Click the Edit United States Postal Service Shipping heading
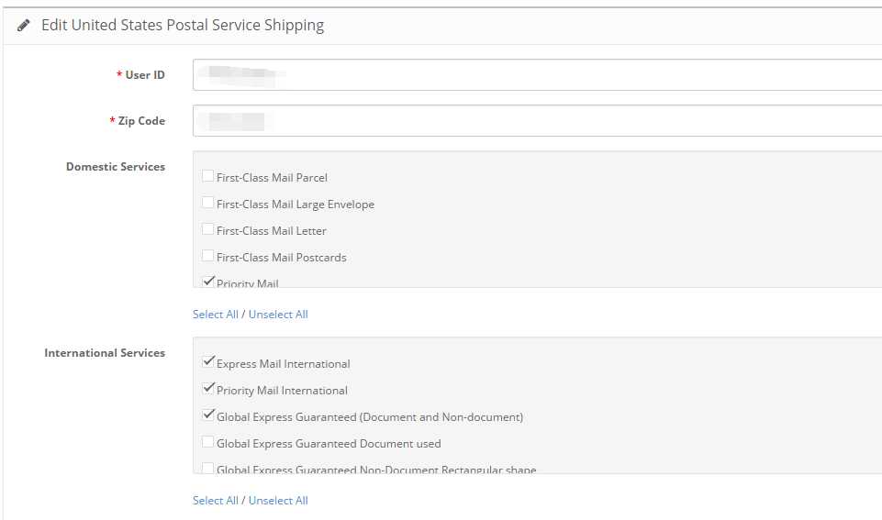The height and width of the screenshot is (520, 882). pos(183,26)
